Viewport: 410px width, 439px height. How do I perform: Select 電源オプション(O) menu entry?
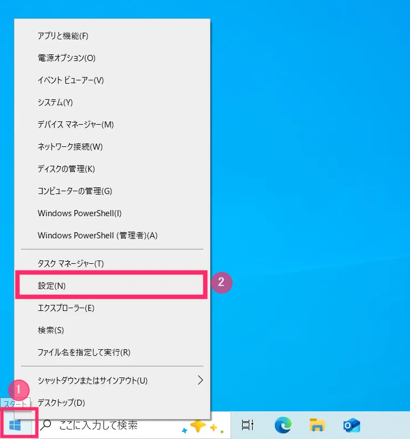point(112,58)
